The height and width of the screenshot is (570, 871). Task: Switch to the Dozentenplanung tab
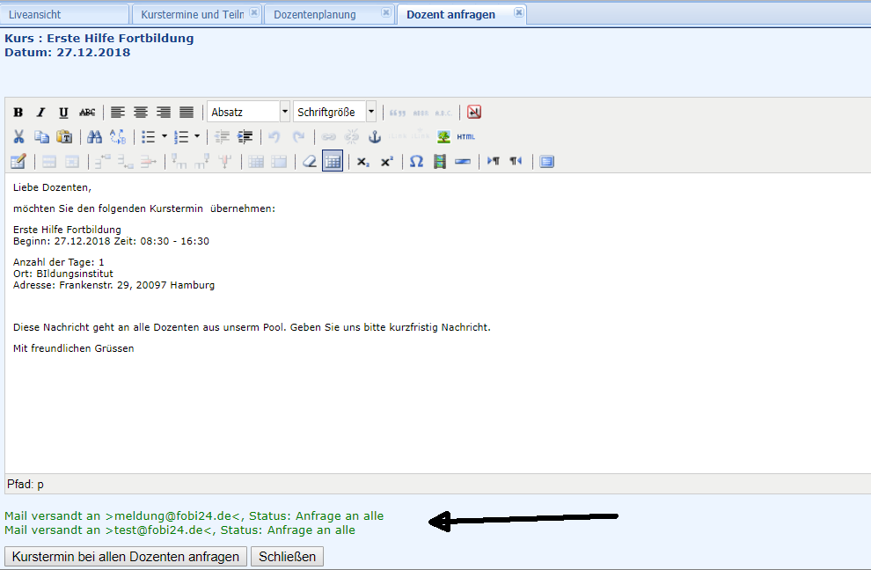click(x=315, y=14)
